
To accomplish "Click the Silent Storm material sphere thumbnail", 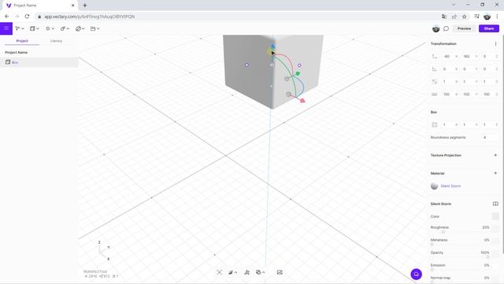I will click(434, 186).
